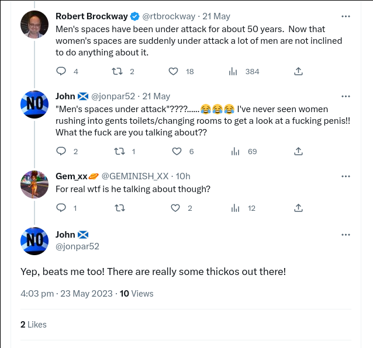Like Gem_xx's tweet
The width and height of the screenshot is (373, 348).
click(x=175, y=208)
